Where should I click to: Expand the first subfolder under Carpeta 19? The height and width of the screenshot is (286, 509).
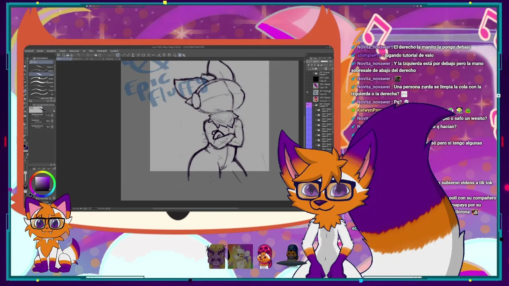(316, 110)
